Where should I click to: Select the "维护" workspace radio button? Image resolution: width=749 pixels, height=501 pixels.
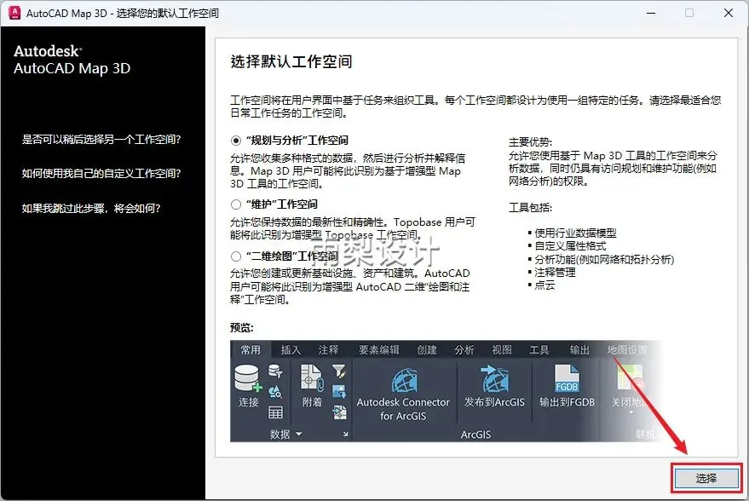(x=235, y=204)
